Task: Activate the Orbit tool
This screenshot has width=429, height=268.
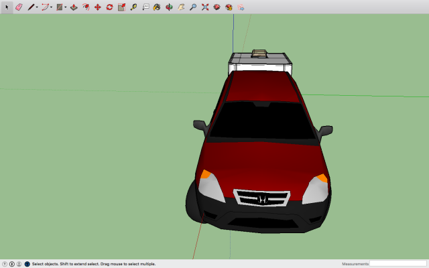Action: point(169,7)
